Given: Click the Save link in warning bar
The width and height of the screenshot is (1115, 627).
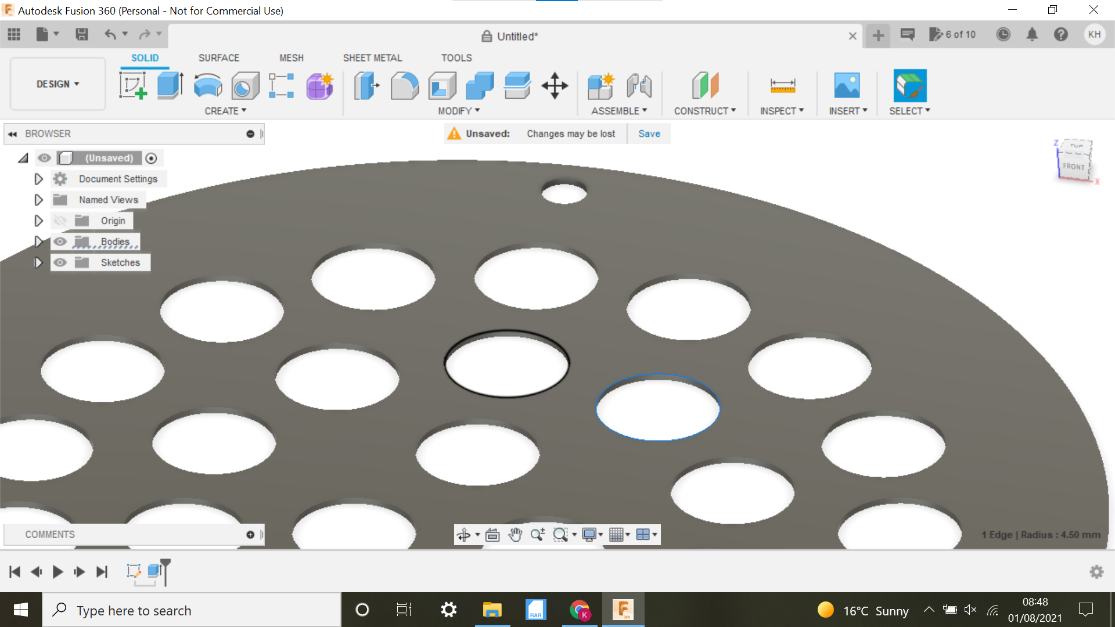Looking at the screenshot, I should pos(649,134).
